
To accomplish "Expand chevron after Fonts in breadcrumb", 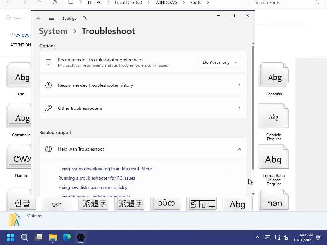I will point(208,2).
